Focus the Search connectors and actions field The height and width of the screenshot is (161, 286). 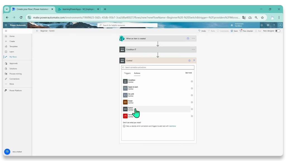(x=158, y=67)
